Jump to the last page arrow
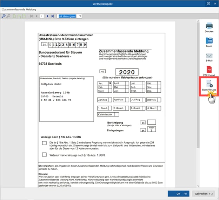Image resolution: width=219 pixels, height=200 pixels. point(53,16)
